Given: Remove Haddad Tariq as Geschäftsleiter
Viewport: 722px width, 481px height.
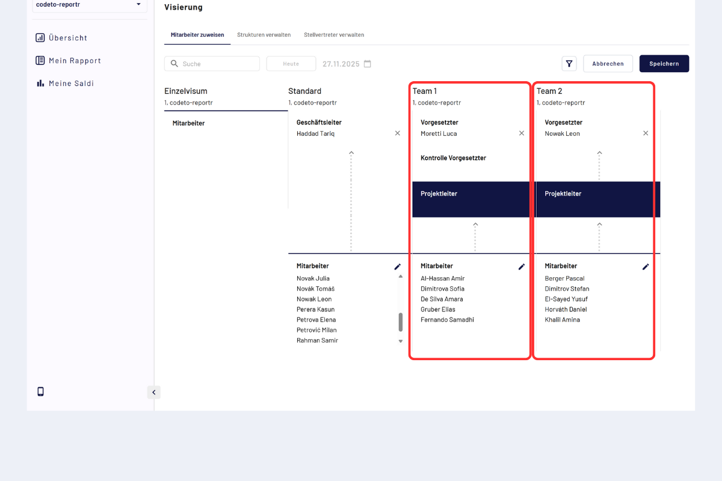Looking at the screenshot, I should (398, 133).
